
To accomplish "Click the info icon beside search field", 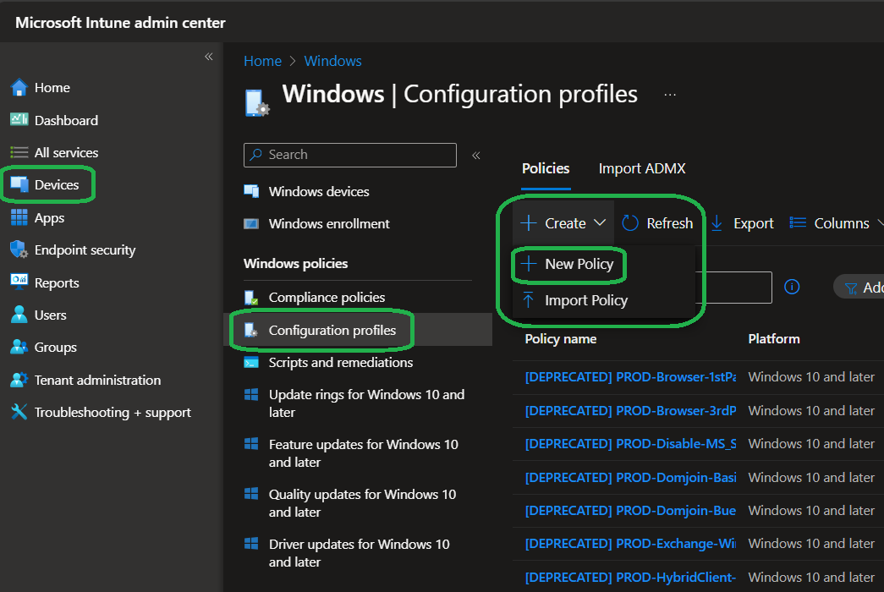I will coord(792,287).
